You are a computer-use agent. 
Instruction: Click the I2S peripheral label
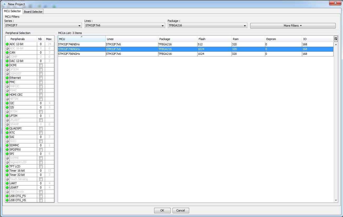pos(12,107)
